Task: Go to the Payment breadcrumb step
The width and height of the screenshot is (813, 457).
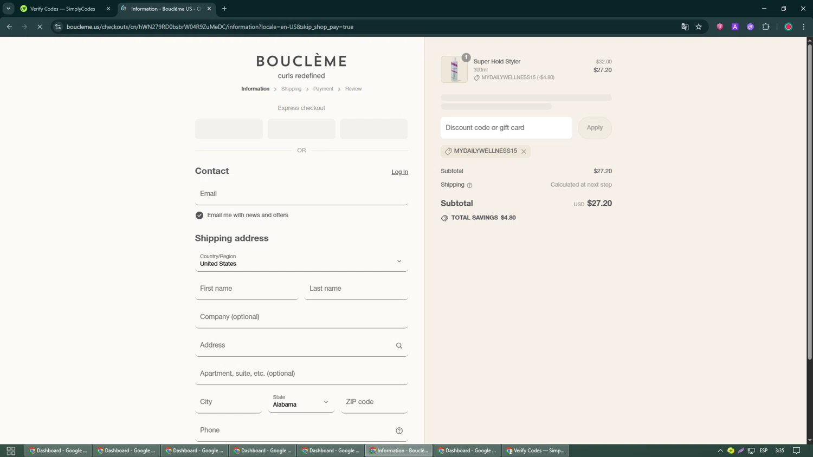Action: [x=323, y=89]
